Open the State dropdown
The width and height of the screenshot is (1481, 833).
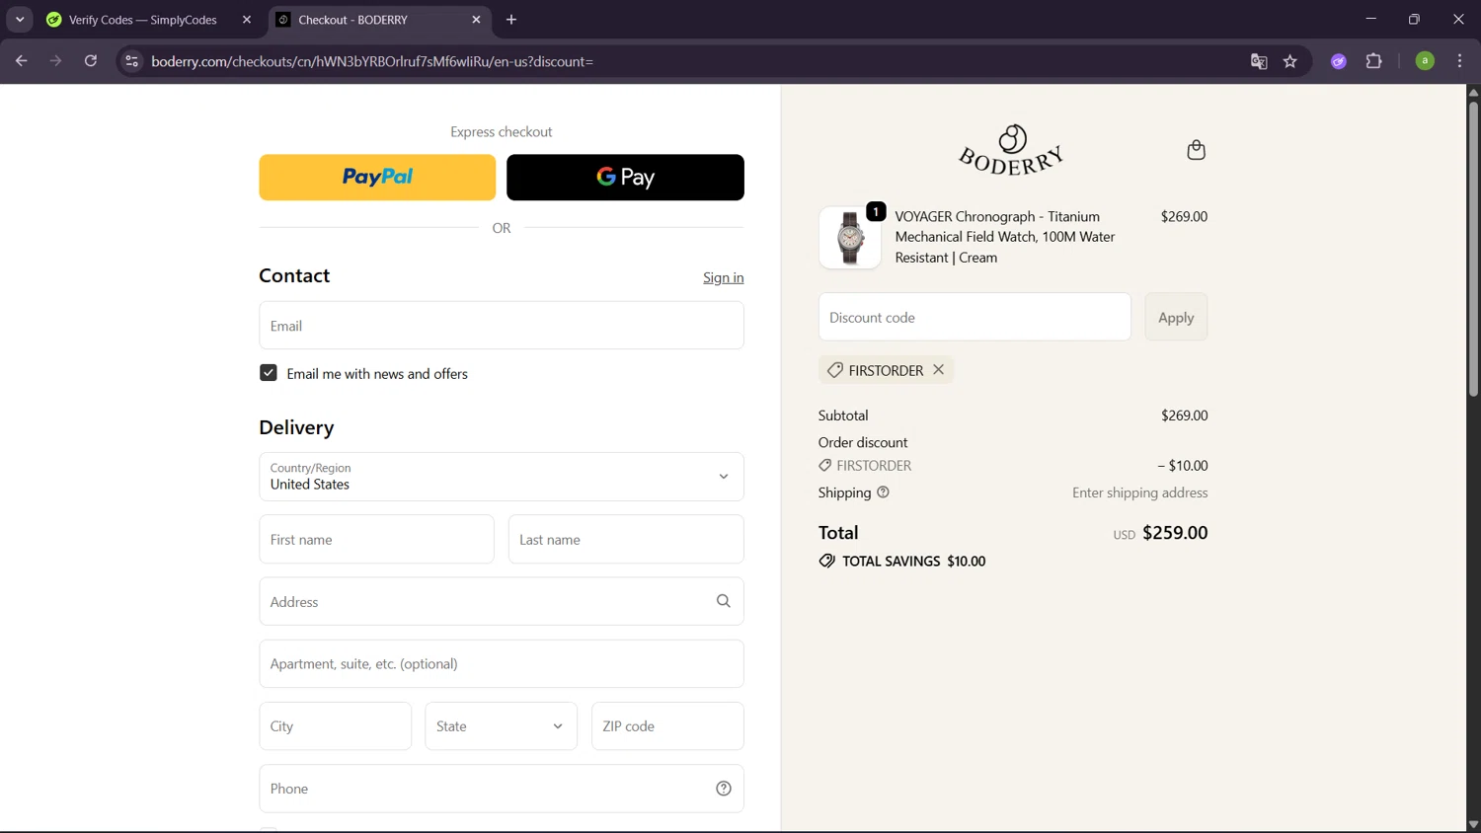502,726
